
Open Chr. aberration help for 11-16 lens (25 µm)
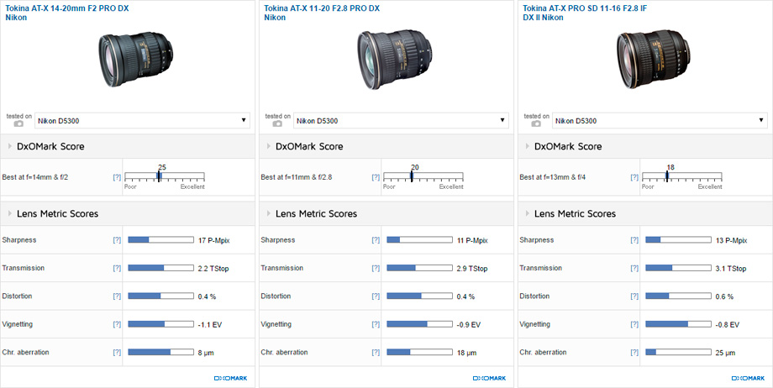pos(634,353)
